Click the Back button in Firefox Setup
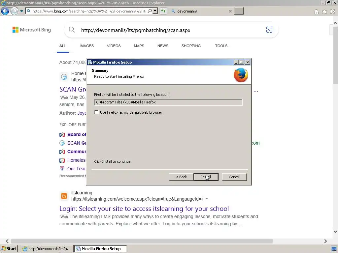This screenshot has width=338, height=253. [x=181, y=177]
